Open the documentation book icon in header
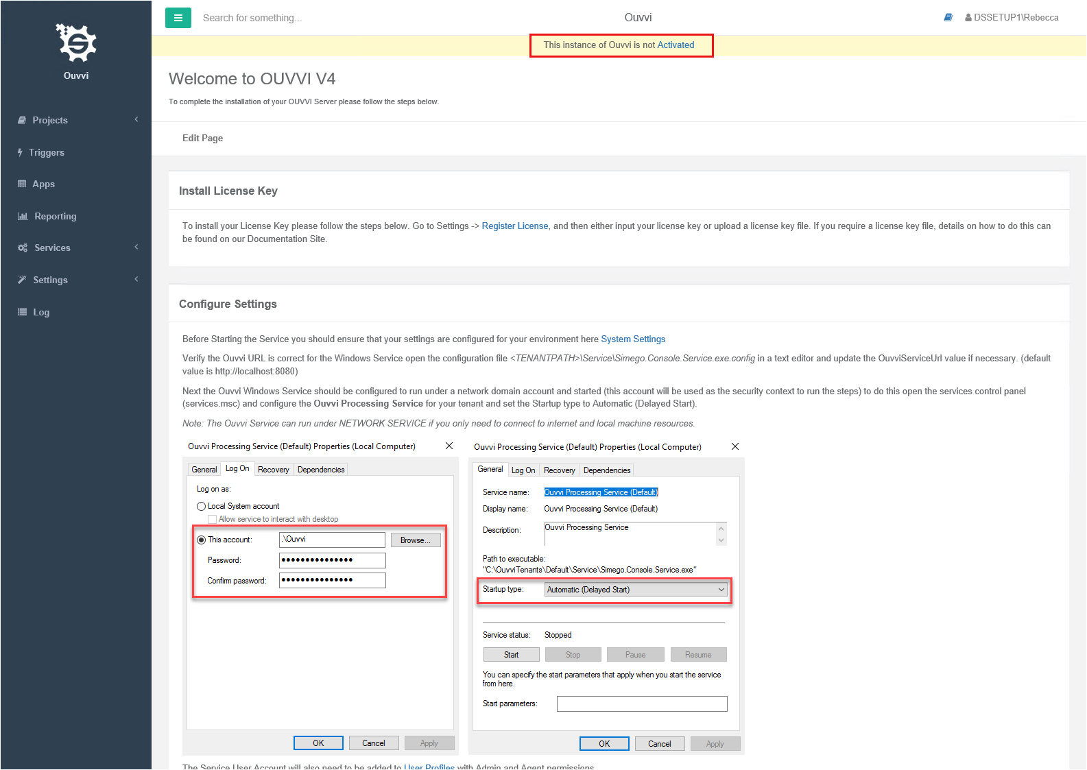This screenshot has height=770, width=1087. tap(948, 18)
